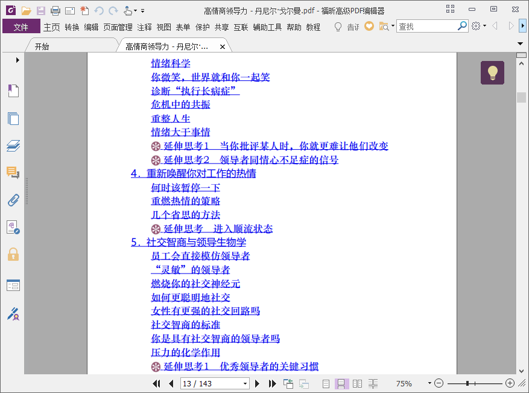Click the search magnifier icon
Screen dimensions: 529x393
pos(462,26)
